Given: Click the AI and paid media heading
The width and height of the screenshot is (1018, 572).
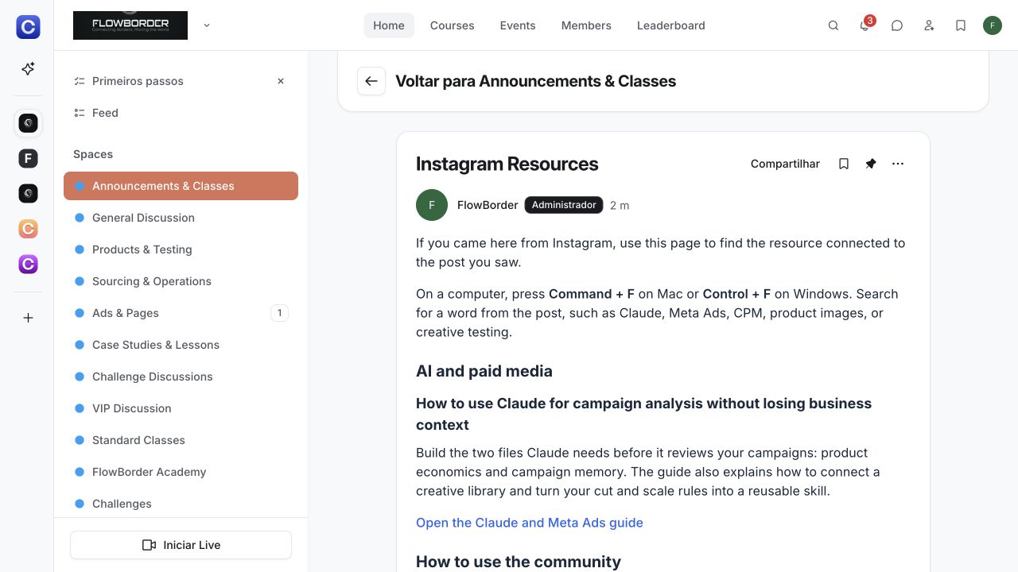Looking at the screenshot, I should [484, 371].
